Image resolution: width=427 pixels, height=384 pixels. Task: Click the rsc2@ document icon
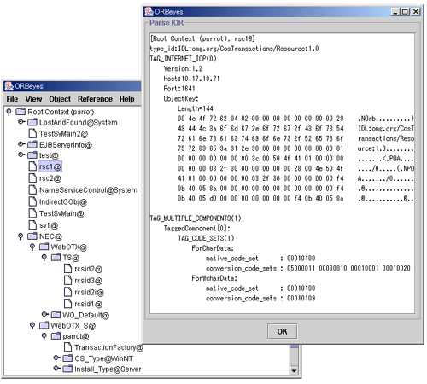32,178
